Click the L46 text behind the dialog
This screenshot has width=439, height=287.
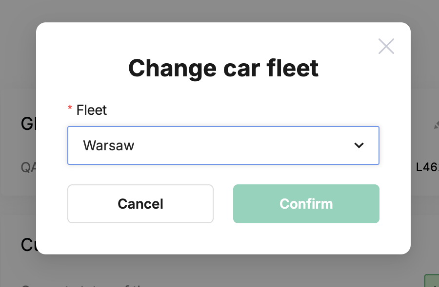[x=427, y=167]
